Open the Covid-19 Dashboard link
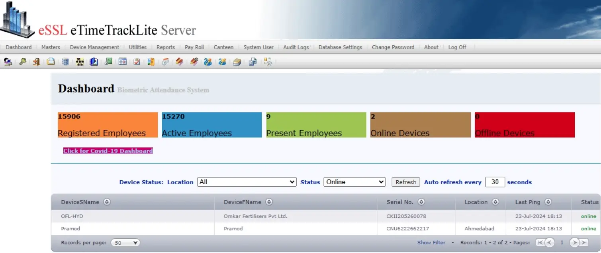Viewport: 601px width, 253px height. point(108,151)
